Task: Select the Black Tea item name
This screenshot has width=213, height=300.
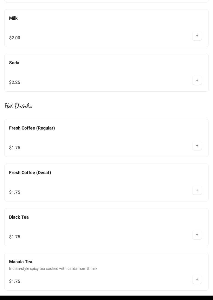Action: point(19,217)
